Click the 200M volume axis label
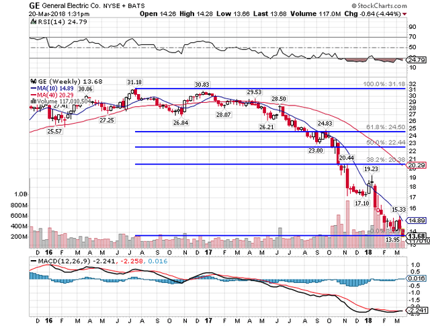Screen dimensions: 430x326 point(19,237)
